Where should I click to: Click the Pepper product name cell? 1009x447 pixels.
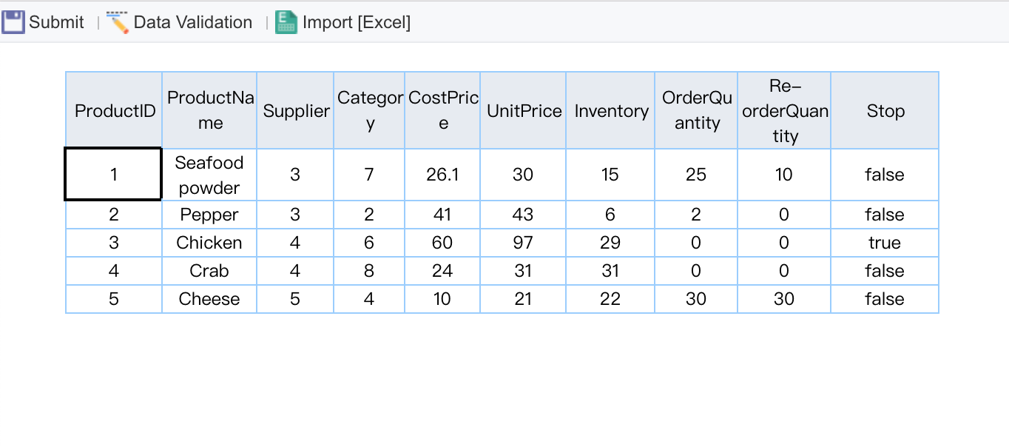point(209,215)
